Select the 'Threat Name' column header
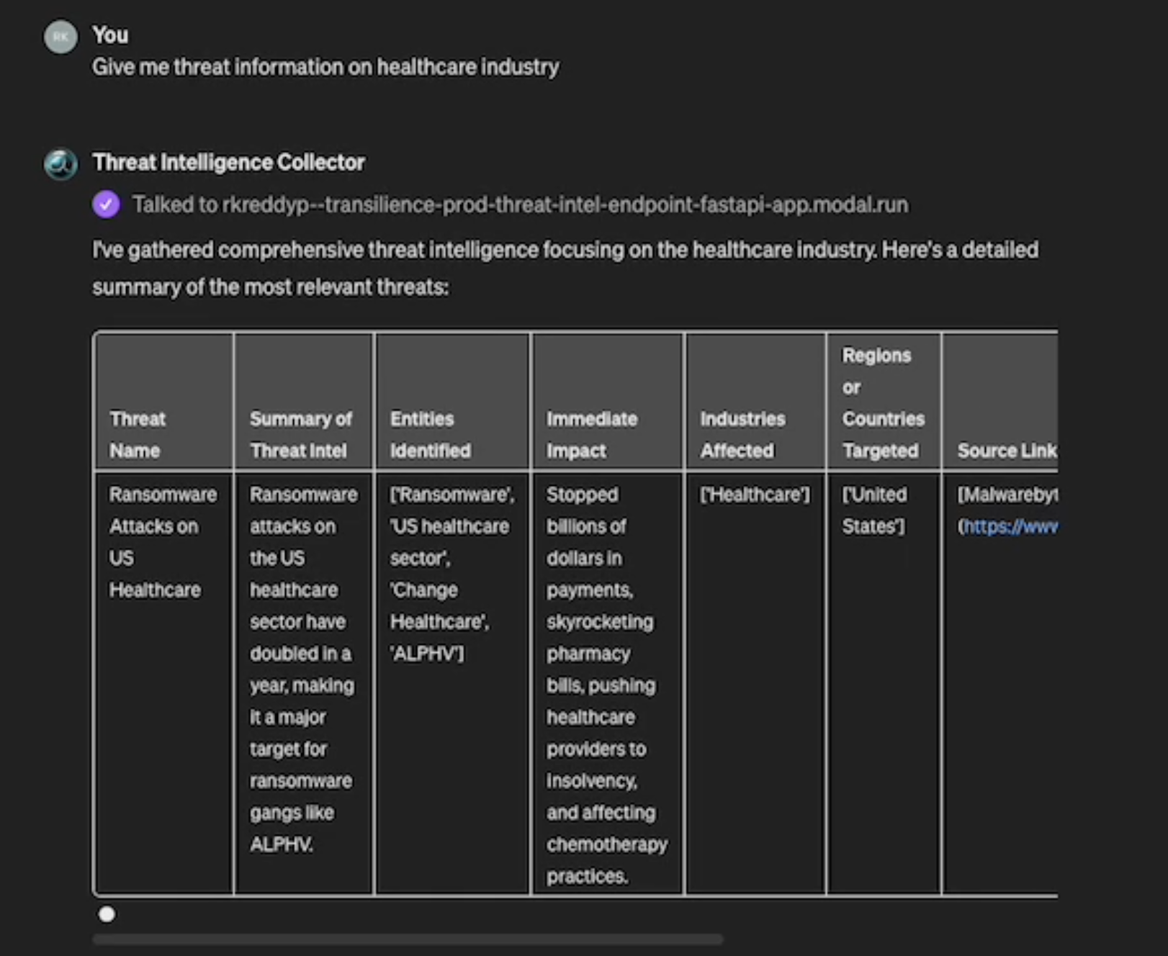This screenshot has width=1168, height=956. tap(163, 402)
